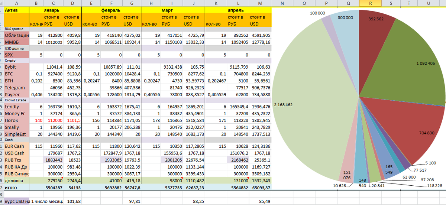
Task: Click the exchange rate cell 97,81
Action: click(x=131, y=202)
